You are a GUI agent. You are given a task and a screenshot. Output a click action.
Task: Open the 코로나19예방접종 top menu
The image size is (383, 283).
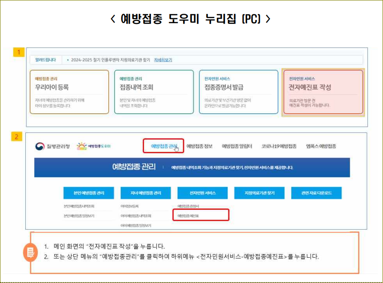(x=279, y=146)
